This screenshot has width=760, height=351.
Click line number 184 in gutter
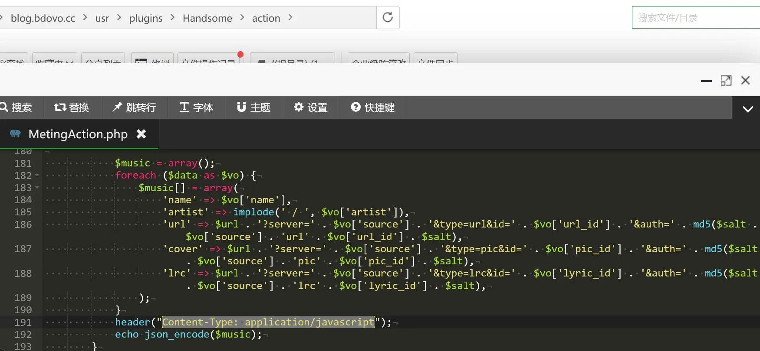click(23, 200)
